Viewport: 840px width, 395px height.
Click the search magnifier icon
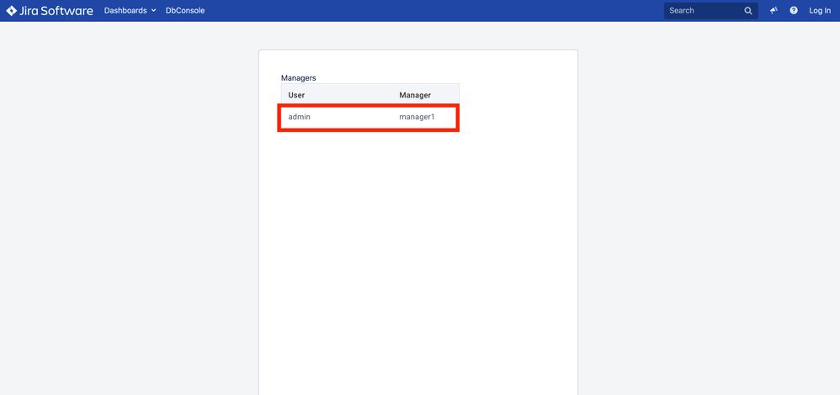[x=748, y=11]
